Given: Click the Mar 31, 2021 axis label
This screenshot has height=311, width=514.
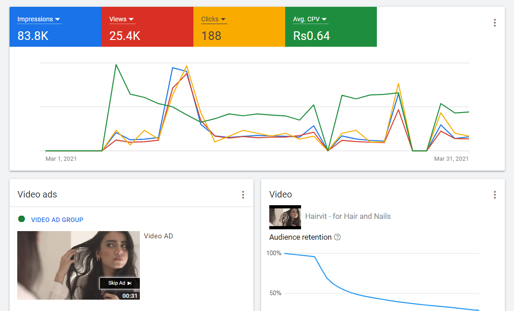Looking at the screenshot, I should (x=451, y=158).
